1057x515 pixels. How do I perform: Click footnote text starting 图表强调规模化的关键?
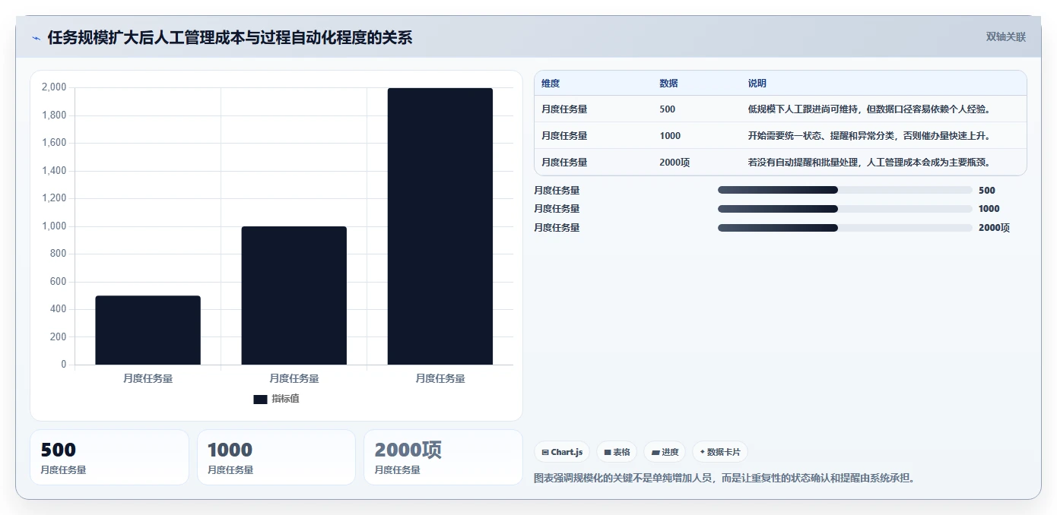tap(726, 479)
